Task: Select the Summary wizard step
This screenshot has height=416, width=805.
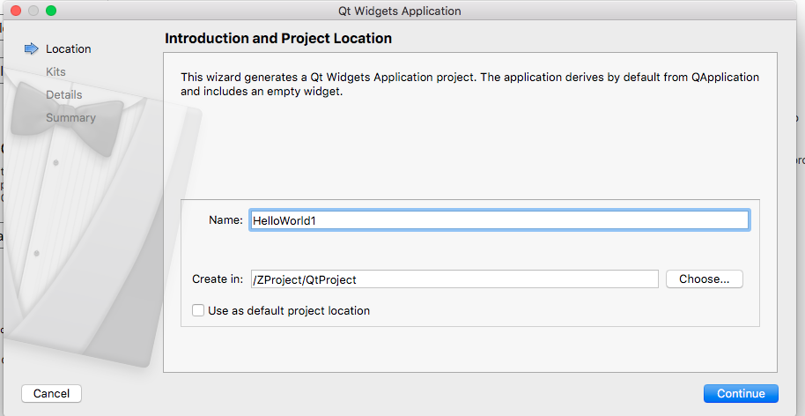Action: tap(70, 117)
